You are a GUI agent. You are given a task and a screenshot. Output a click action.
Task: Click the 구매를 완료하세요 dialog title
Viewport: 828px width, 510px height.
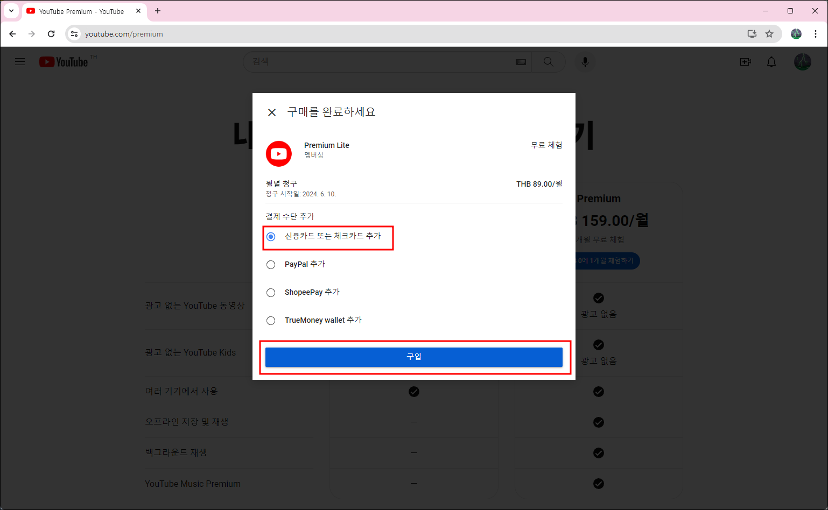(331, 112)
